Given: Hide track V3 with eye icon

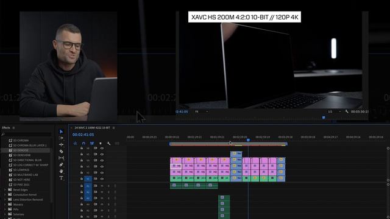Looking at the screenshot, I should point(102,166).
